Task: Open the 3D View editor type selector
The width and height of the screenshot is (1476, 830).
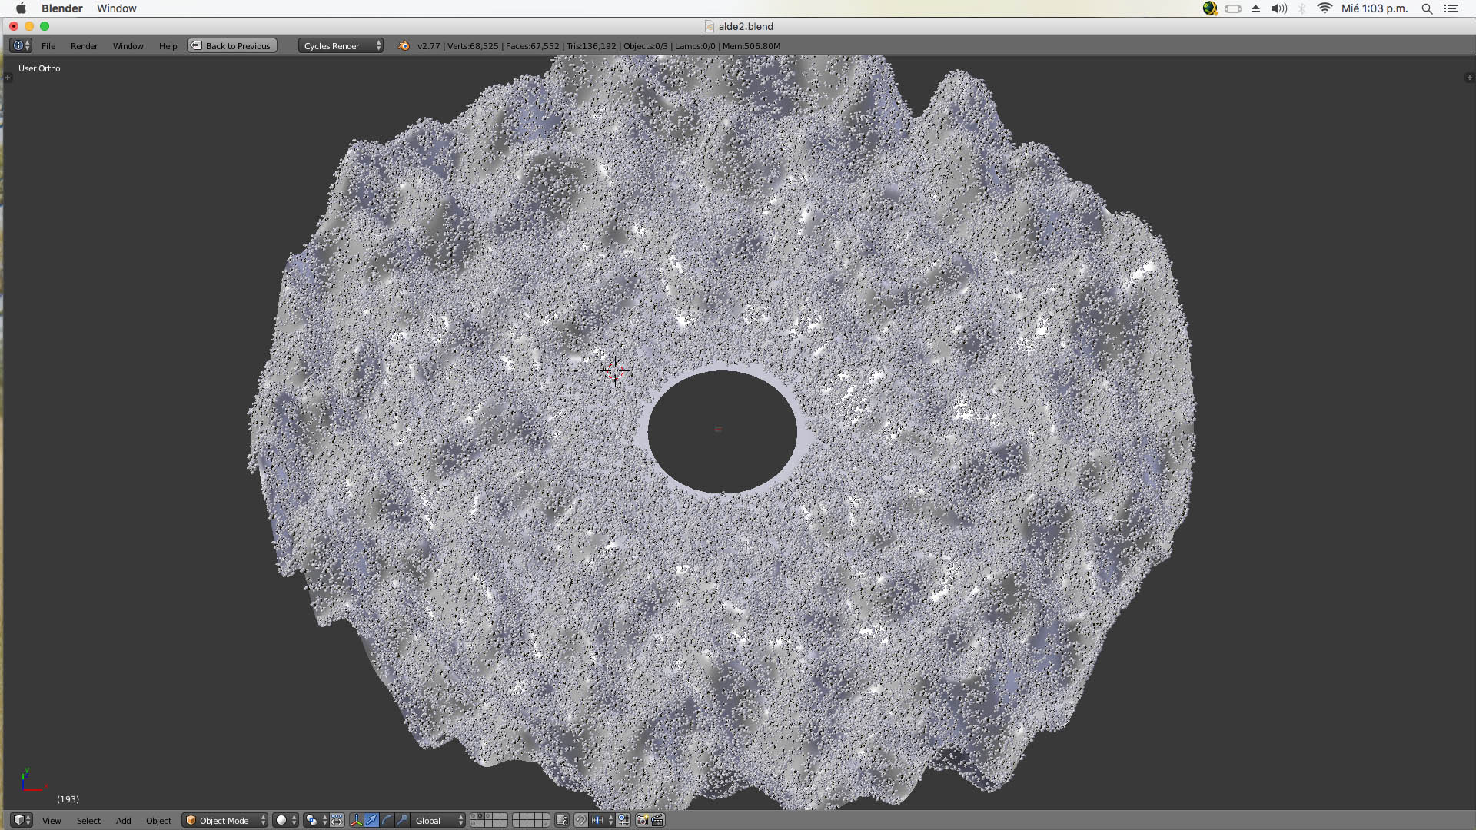Action: click(x=22, y=821)
